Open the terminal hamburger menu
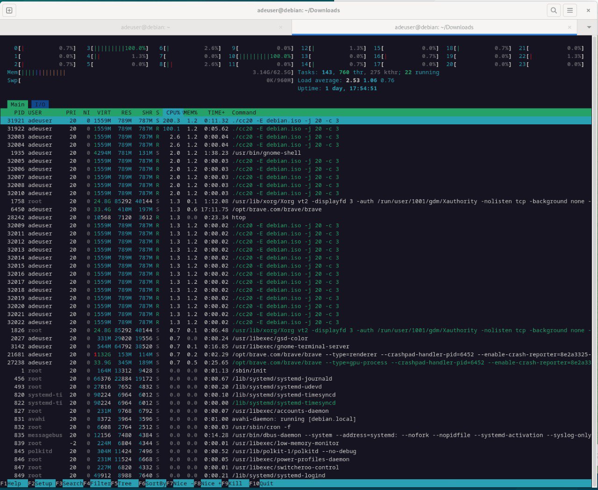Screen dimensions: 598x490 click(570, 10)
